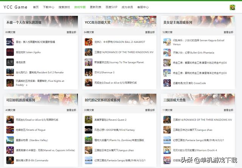The height and width of the screenshot is (168, 242).
Task: Open the CrossCode title link
Action: (189, 83)
